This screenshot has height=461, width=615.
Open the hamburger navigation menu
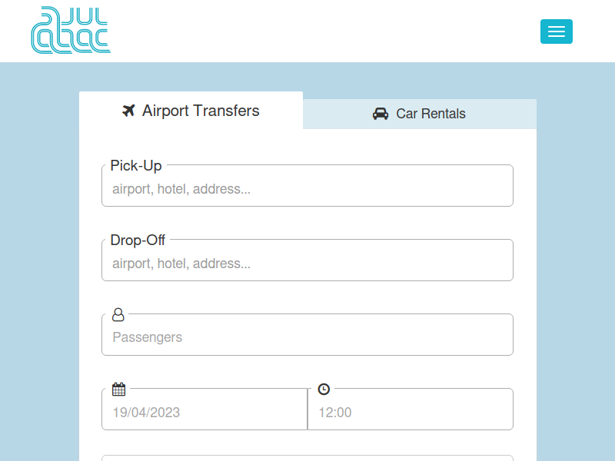[556, 32]
